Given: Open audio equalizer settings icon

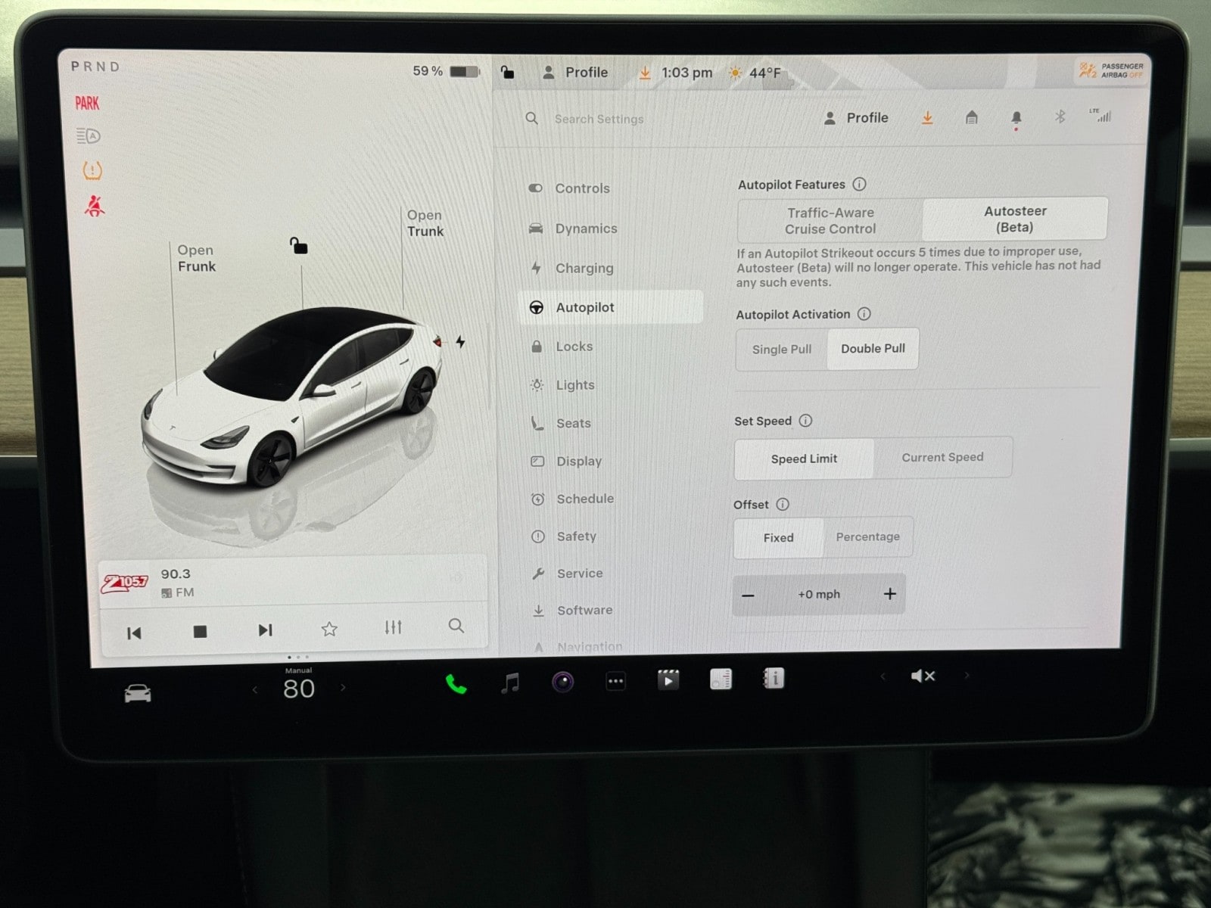Looking at the screenshot, I should [393, 627].
